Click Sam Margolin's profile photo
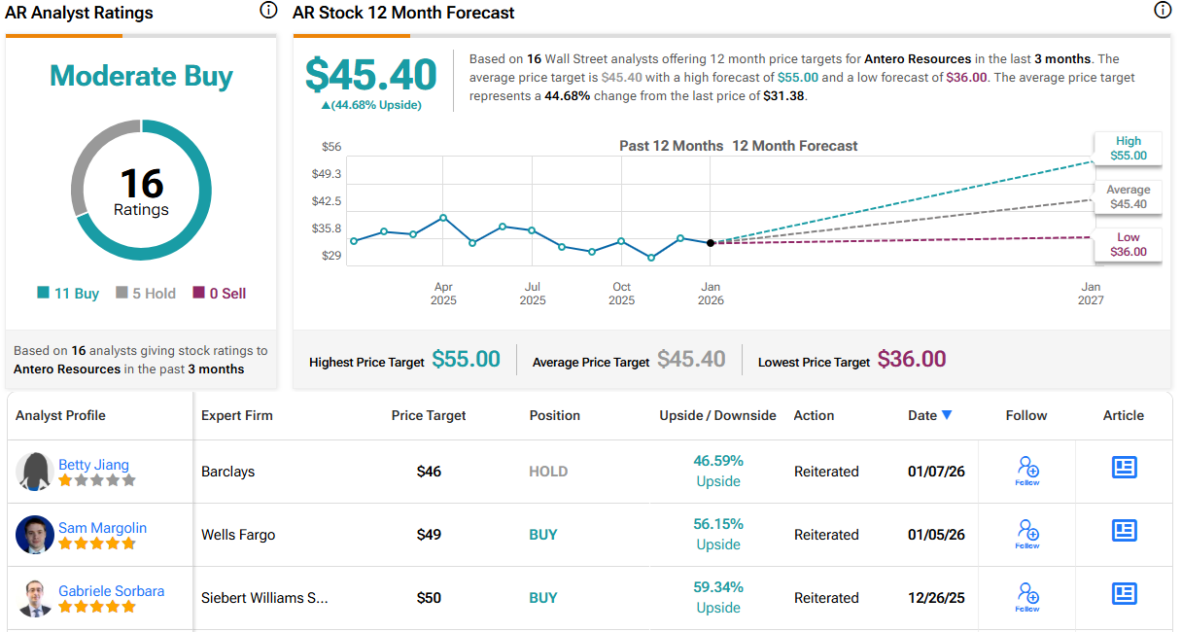The width and height of the screenshot is (1181, 632). [x=35, y=535]
